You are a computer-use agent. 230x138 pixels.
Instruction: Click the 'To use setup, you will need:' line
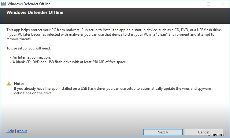[x=29, y=48]
